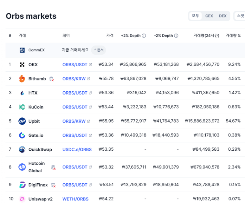Select the 스팟 market type tab
Viewport: 245px width, 203px height.
(x=241, y=16)
